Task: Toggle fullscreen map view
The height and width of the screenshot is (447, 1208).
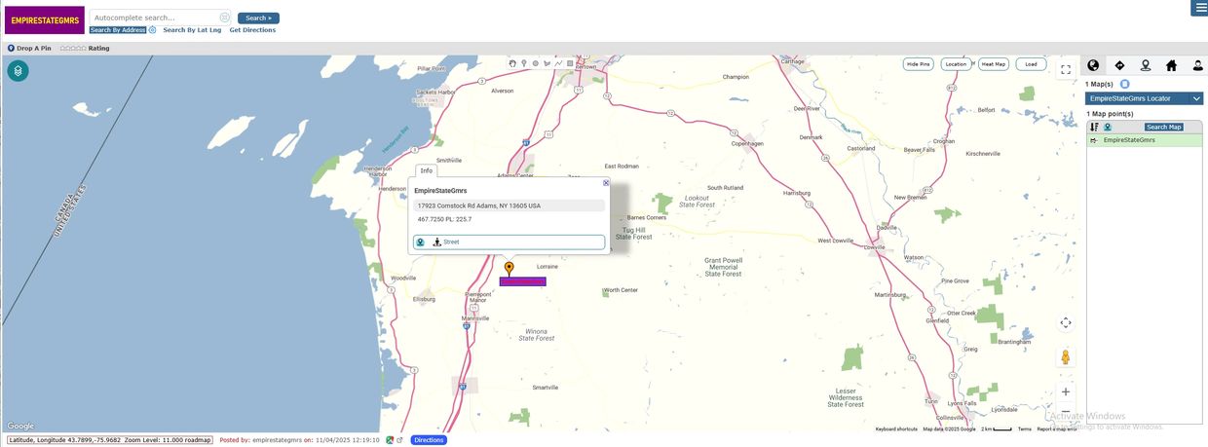Action: (x=1066, y=69)
